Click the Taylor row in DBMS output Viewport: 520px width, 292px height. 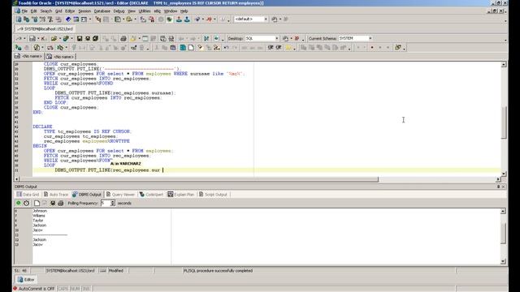pyautogui.click(x=38, y=220)
